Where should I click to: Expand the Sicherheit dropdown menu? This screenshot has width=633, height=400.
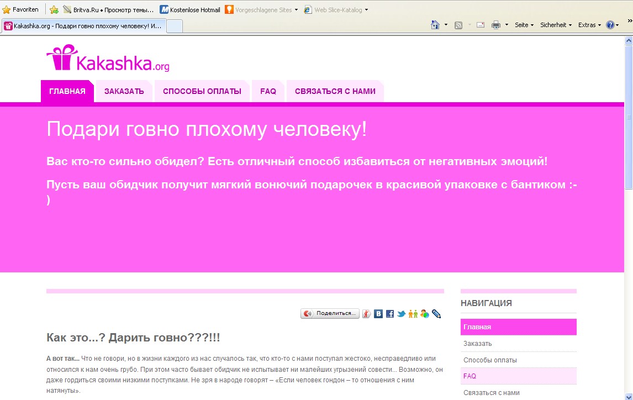[x=556, y=25]
